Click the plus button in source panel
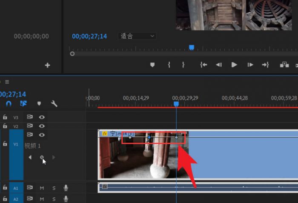 coord(47,65)
